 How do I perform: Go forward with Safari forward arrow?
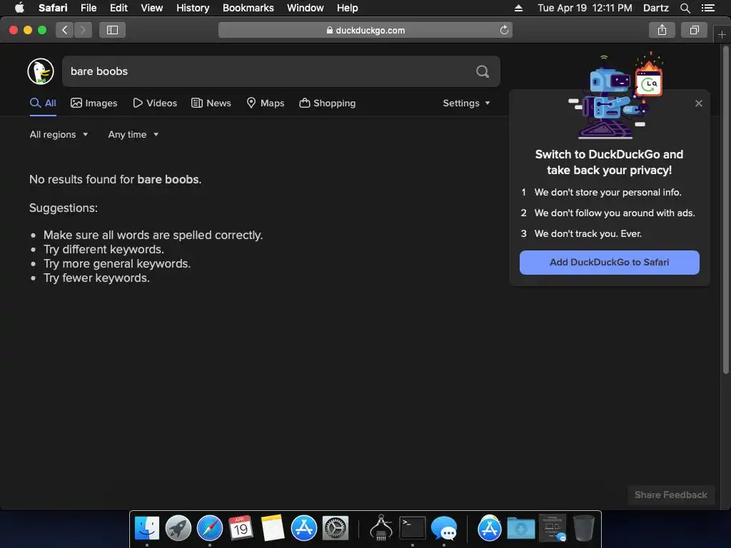(x=83, y=30)
